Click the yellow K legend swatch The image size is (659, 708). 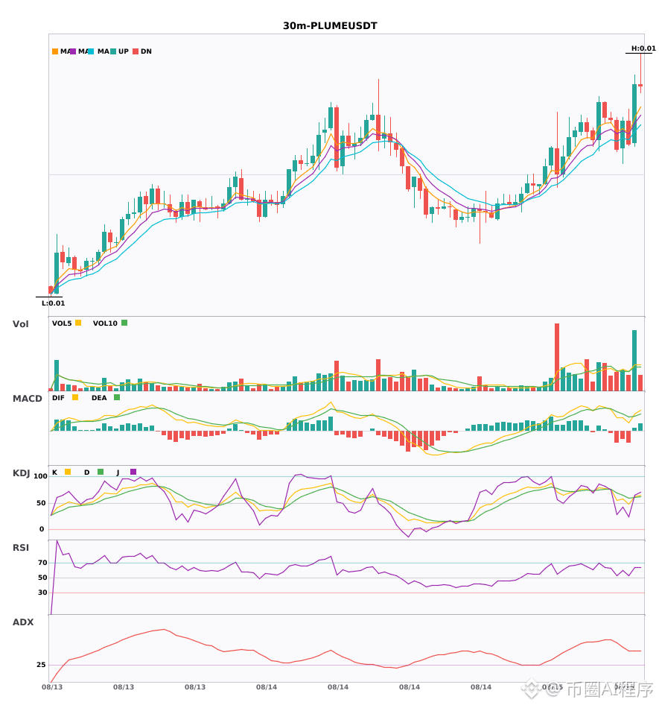click(x=68, y=472)
